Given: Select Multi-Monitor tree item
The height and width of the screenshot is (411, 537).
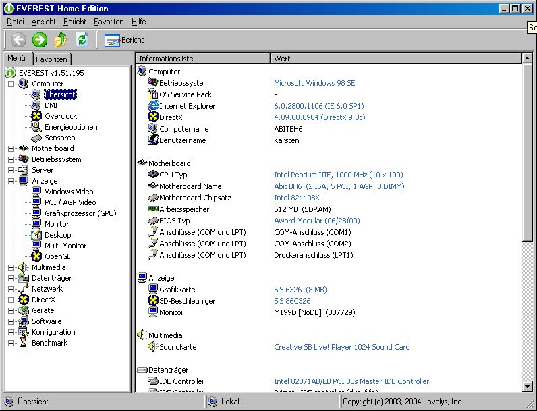Looking at the screenshot, I should (x=65, y=246).
